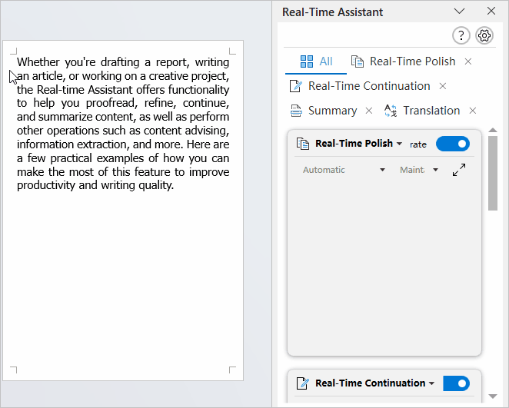The image size is (509, 408).
Task: Click the expand arrows icon in Real-Time Polish card
Action: [x=459, y=170]
